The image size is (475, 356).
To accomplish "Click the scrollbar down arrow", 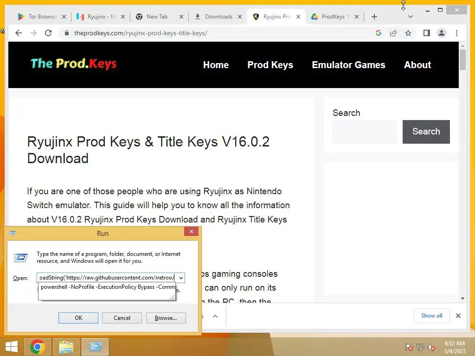I will point(462,298).
